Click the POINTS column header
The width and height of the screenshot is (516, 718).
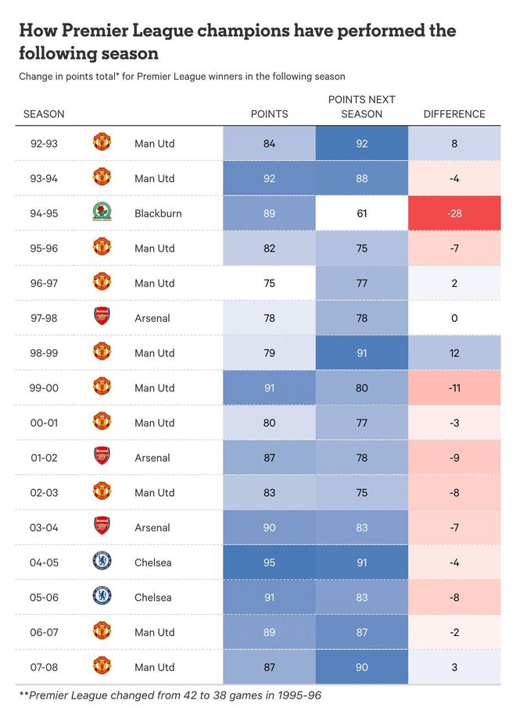(x=269, y=114)
